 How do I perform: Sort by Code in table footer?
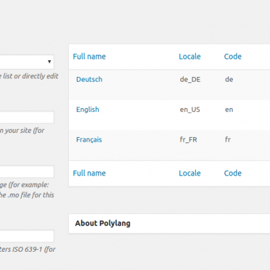(x=233, y=173)
